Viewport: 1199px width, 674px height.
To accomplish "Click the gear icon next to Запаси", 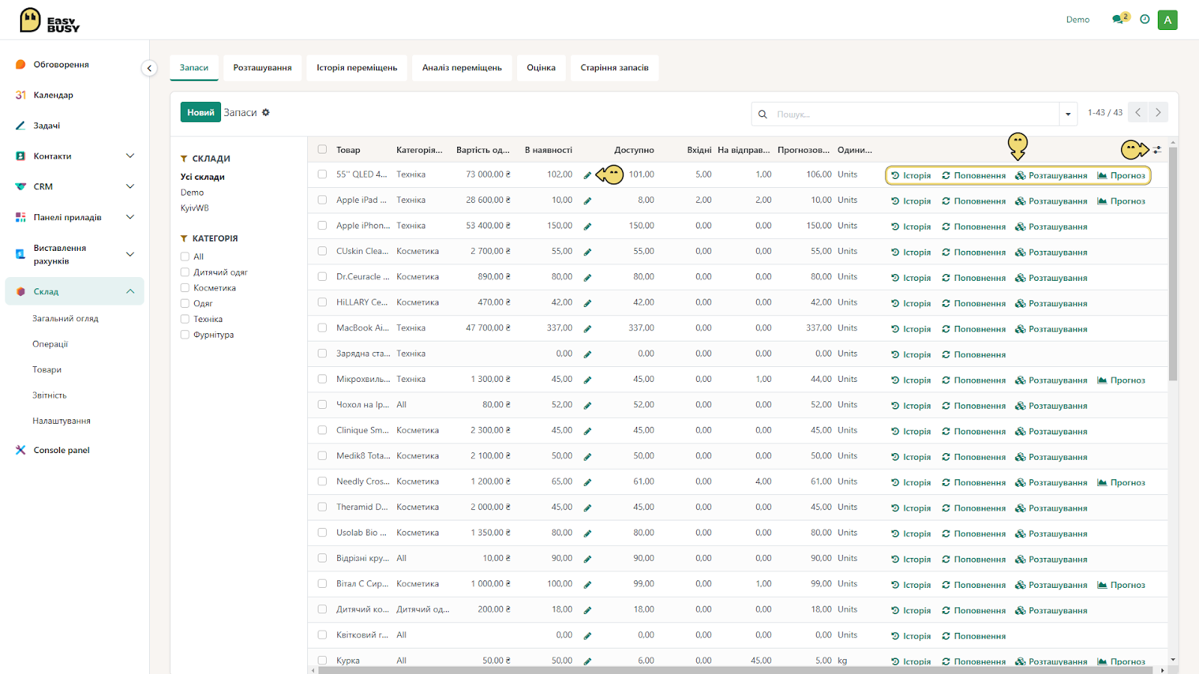I will click(266, 112).
